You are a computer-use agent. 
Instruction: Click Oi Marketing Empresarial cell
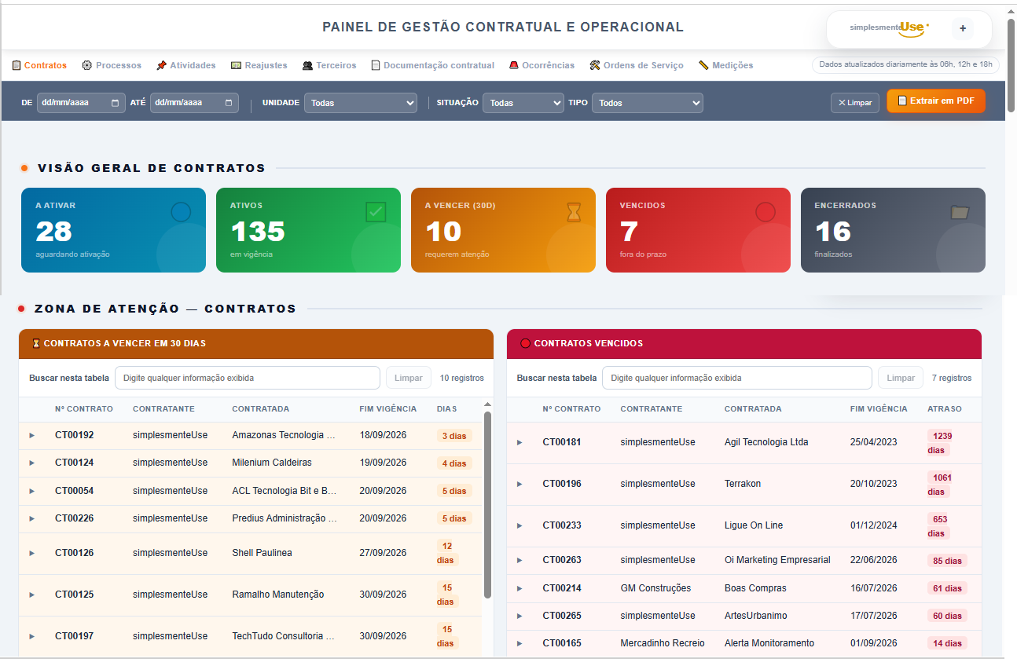click(x=777, y=560)
